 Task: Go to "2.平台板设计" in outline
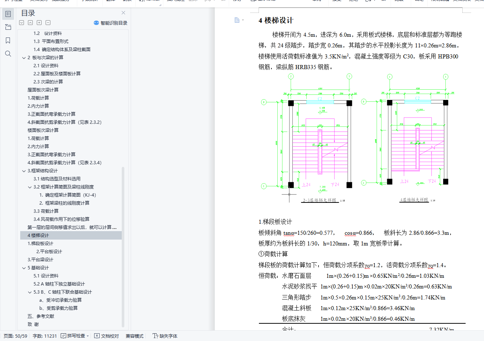[x=49, y=252]
